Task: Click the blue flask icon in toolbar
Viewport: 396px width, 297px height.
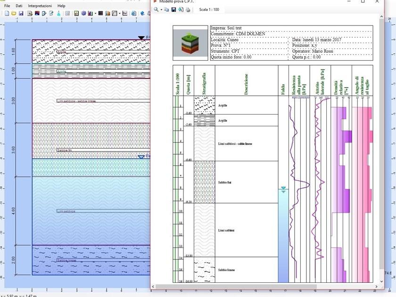Action: pyautogui.click(x=58, y=13)
